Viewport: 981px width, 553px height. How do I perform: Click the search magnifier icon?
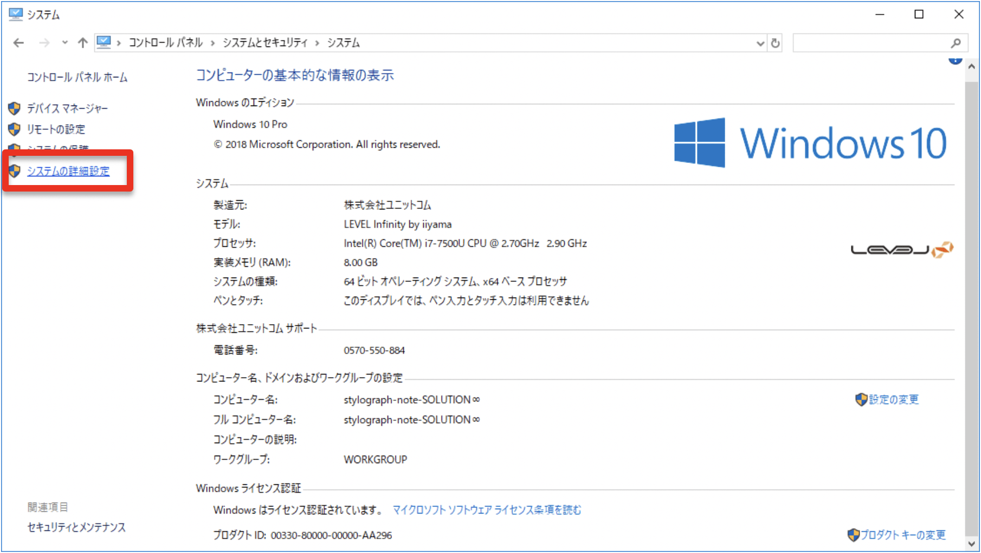(x=956, y=43)
